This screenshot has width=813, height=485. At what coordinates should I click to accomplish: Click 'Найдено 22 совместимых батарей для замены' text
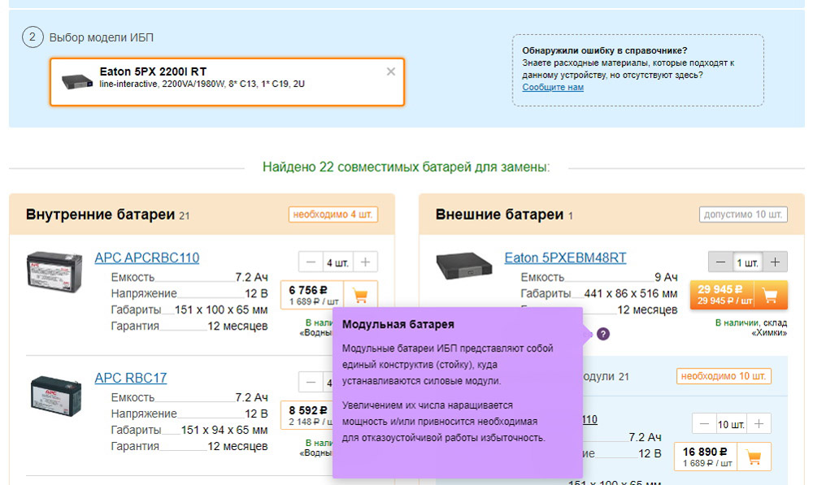tap(406, 167)
